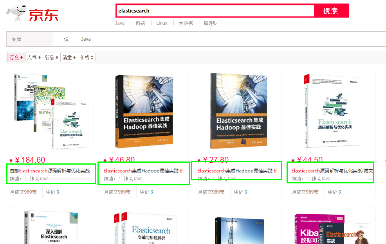Click shop 狂神说Java on the ¥44.50 item
The height and width of the screenshot is (244, 386).
click(318, 179)
